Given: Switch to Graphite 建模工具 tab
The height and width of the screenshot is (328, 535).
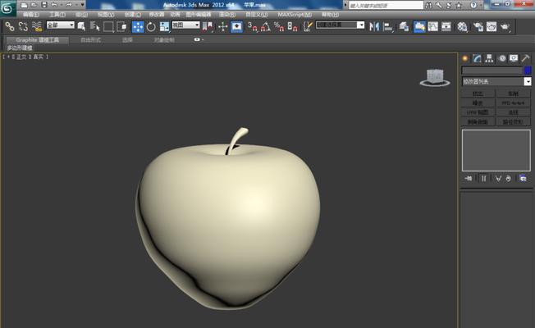Looking at the screenshot, I should tap(38, 40).
